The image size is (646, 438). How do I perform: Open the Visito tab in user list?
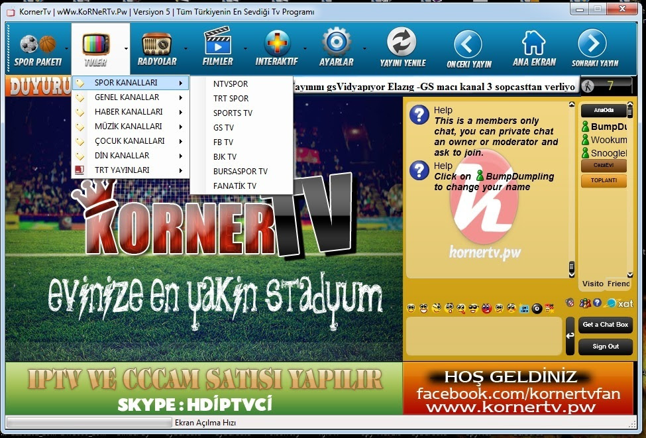(592, 284)
